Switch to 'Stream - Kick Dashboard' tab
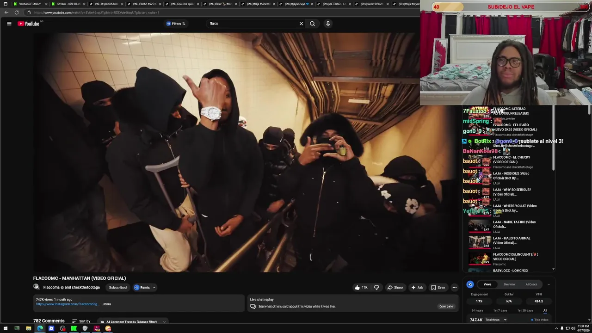The height and width of the screenshot is (333, 592). 68,4
